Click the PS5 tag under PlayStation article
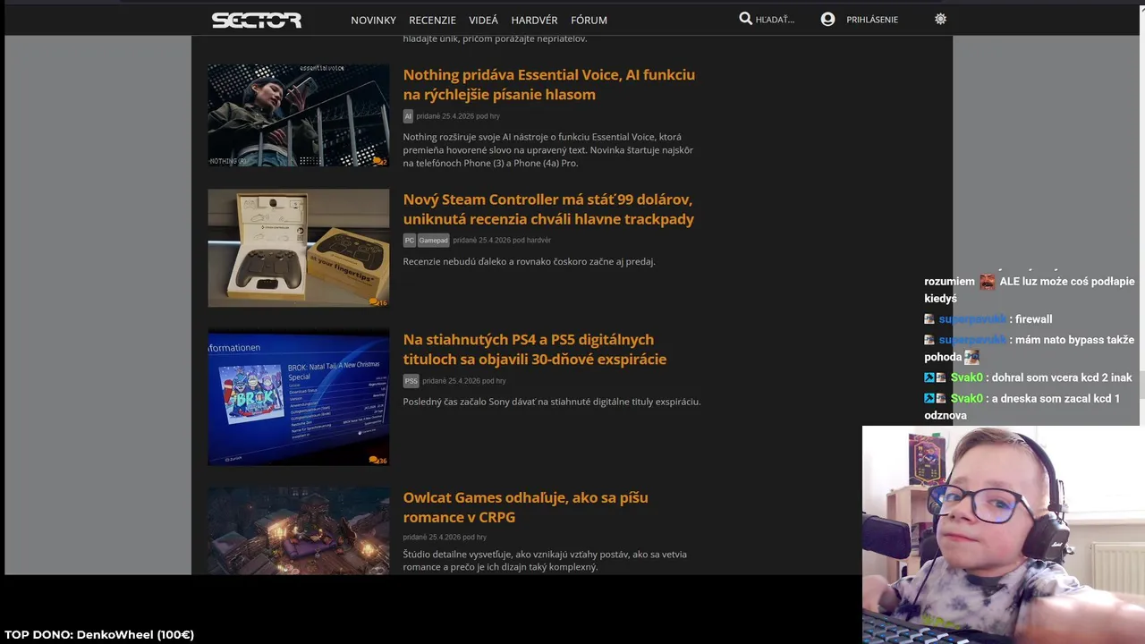 [x=411, y=381]
